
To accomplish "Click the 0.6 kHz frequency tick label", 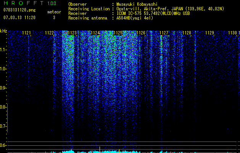I will click(3, 145).
